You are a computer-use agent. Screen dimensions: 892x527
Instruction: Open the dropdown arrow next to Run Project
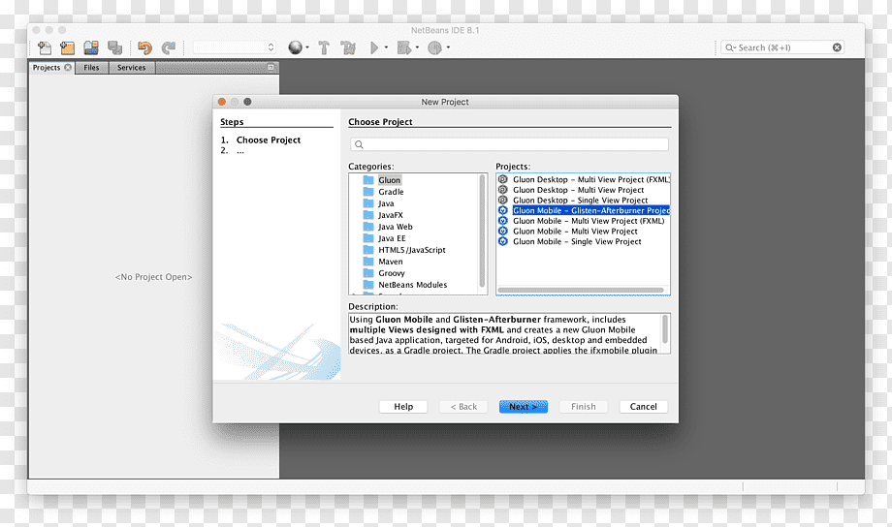pyautogui.click(x=386, y=47)
